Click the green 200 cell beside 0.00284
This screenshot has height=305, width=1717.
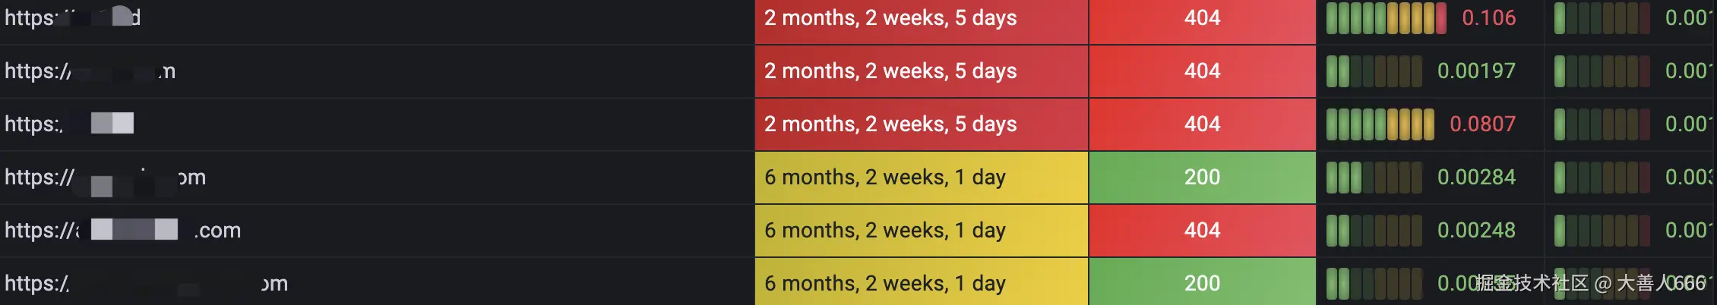pyautogui.click(x=1202, y=178)
